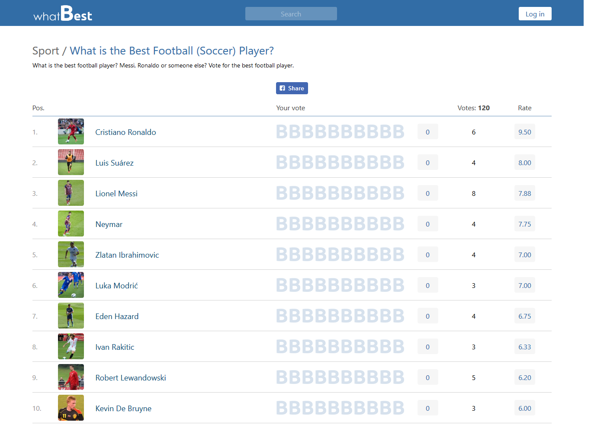Click Kevin De Bruyne's photo

click(71, 408)
